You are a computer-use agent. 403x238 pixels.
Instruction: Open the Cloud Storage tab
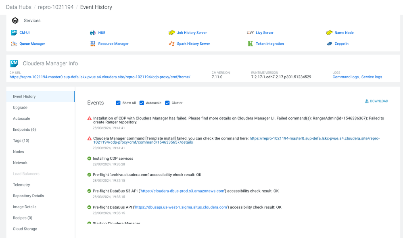coord(41,229)
